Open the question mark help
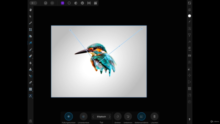Image resolution: width=220 pixels, height=124 pixels. click(189, 120)
